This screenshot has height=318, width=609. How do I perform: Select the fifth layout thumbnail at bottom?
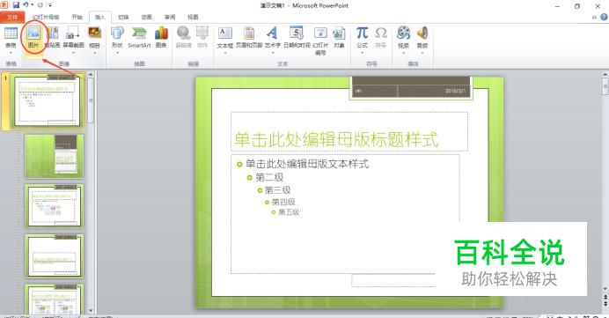55,300
